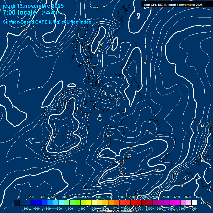This screenshot has height=213, width=213.
Task: Click the '4000' value below the legend
Action: click(x=193, y=209)
